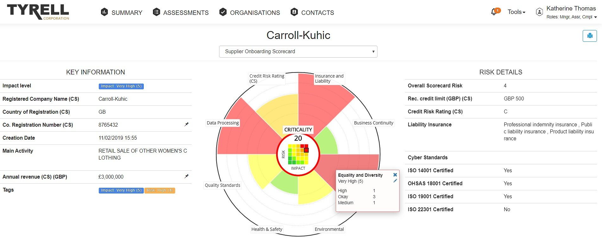The image size is (602, 240).
Task: Click the Main Activity retail sale text
Action: point(143,154)
